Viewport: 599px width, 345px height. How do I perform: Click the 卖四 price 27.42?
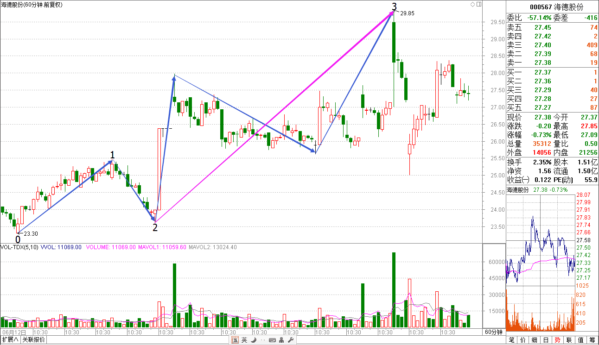(542, 36)
